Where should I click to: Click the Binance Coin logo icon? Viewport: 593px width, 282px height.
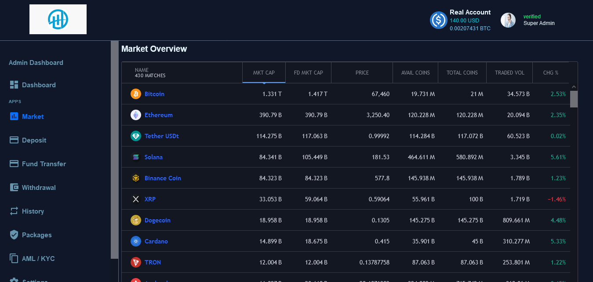pos(136,178)
